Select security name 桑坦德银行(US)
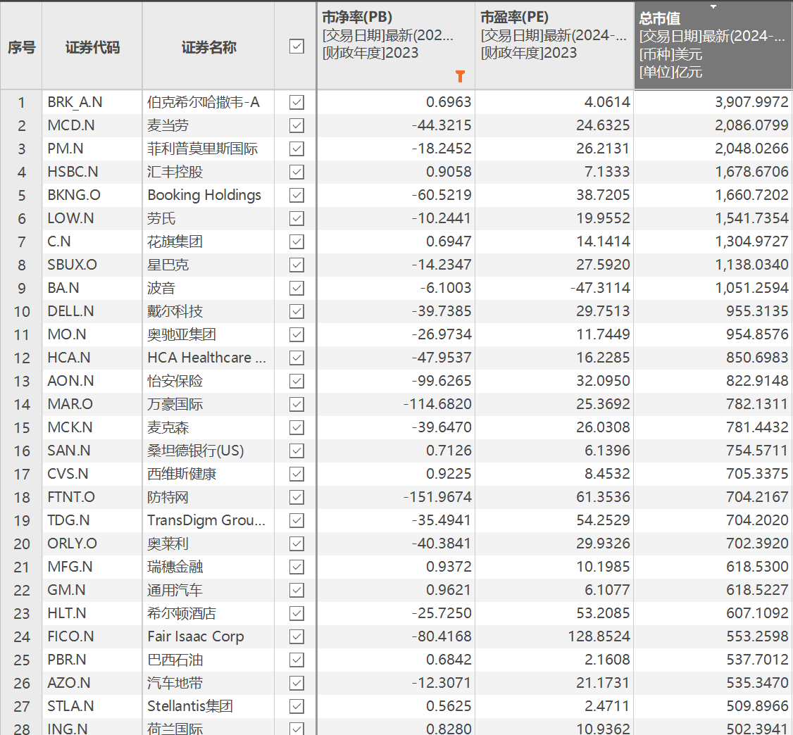The height and width of the screenshot is (735, 793). pos(195,451)
